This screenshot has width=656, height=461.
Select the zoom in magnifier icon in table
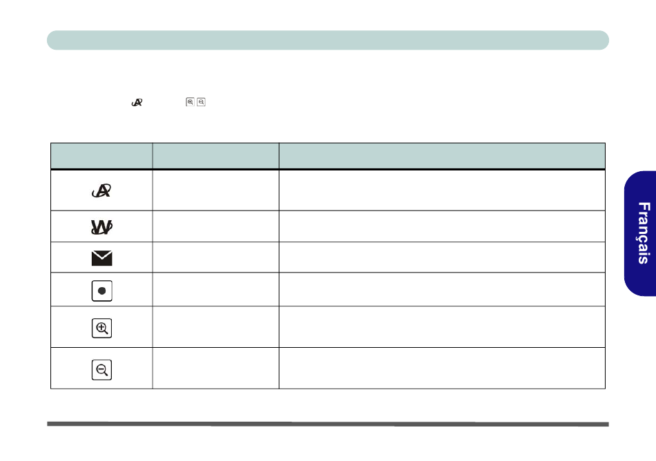(x=102, y=328)
